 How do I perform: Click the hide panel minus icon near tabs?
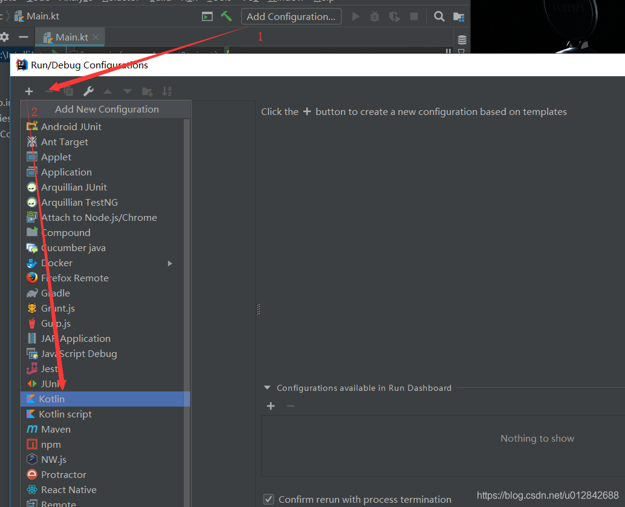point(24,37)
